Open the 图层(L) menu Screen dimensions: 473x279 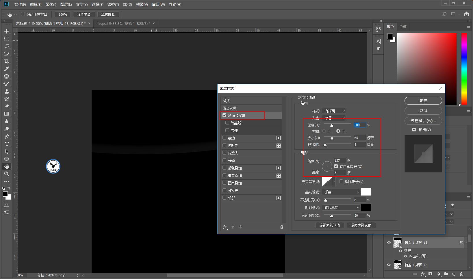pyautogui.click(x=66, y=4)
